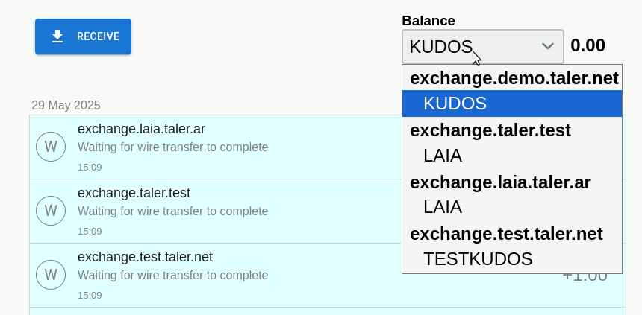
Task: Click the download arrow icon on Receive
Action: click(x=57, y=36)
